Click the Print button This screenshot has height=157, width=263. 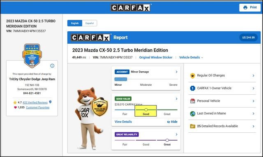point(250,7)
